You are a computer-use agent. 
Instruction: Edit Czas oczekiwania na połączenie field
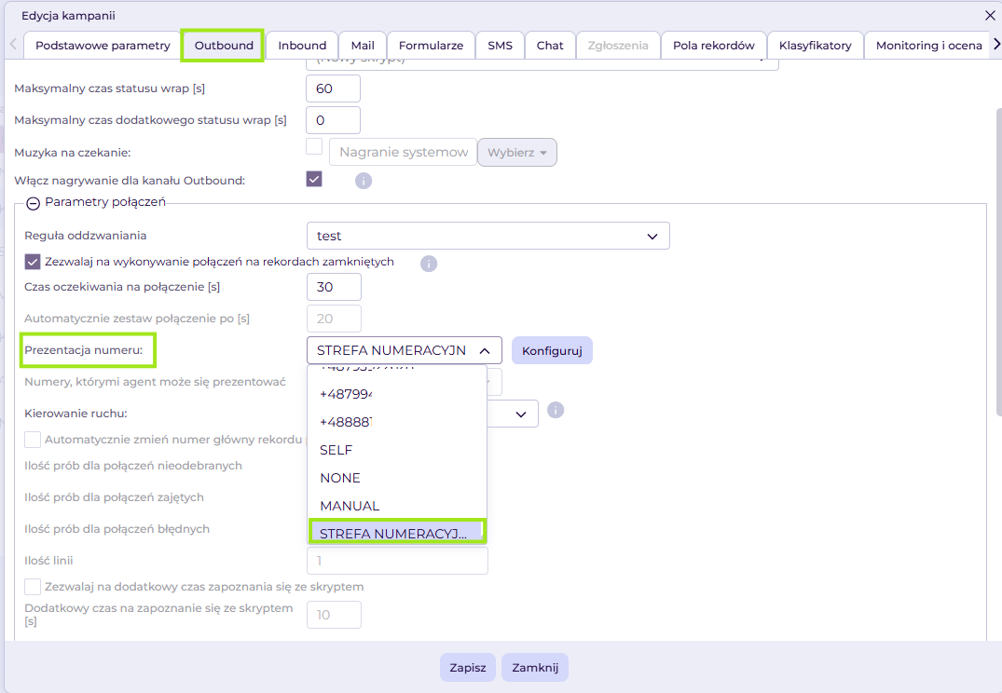334,287
